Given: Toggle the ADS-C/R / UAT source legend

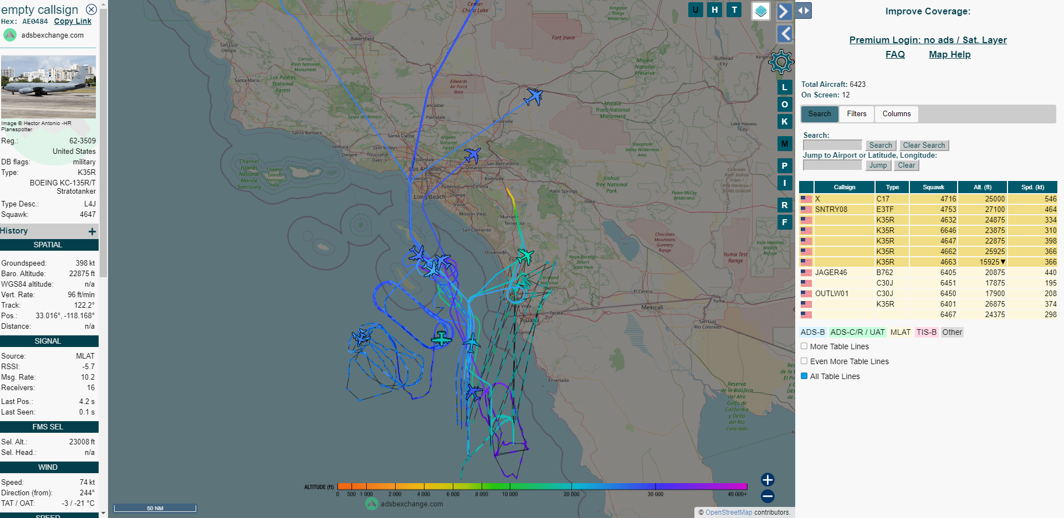Looking at the screenshot, I should click(x=857, y=332).
